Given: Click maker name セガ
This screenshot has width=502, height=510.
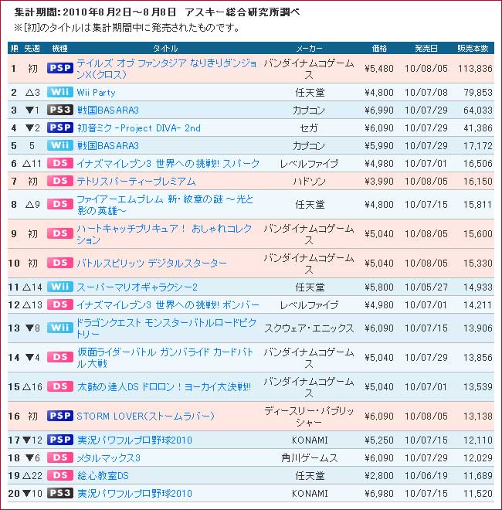Looking at the screenshot, I should [309, 128].
